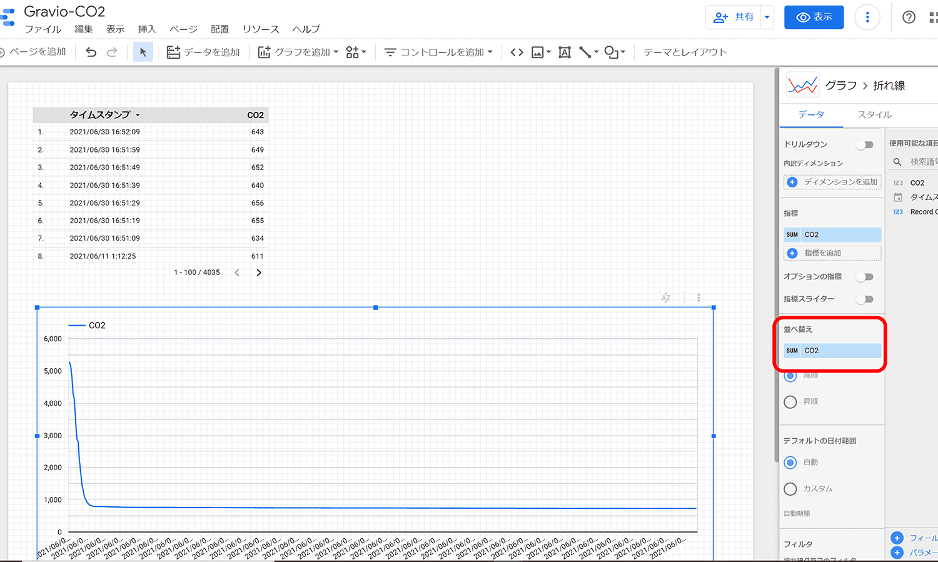Click the 検索語 field search box
This screenshot has height=562, width=938.
click(x=923, y=162)
